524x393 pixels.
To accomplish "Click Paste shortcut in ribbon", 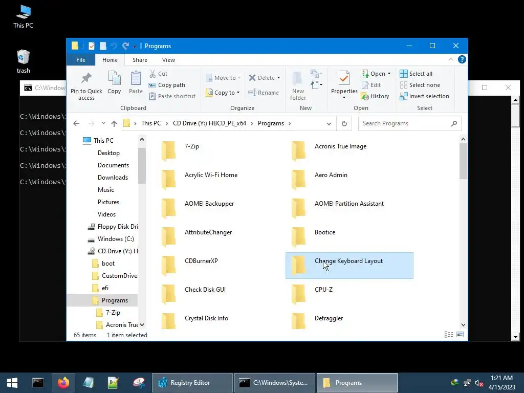I will (x=172, y=96).
